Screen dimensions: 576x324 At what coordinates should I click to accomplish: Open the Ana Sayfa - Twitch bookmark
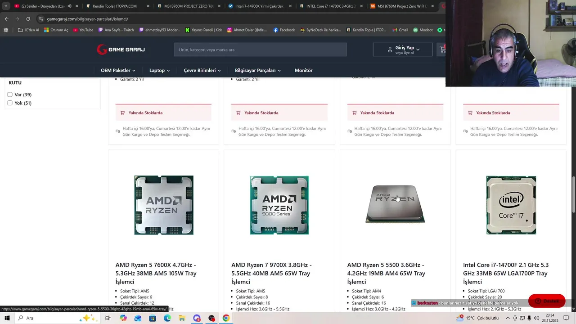point(116,30)
